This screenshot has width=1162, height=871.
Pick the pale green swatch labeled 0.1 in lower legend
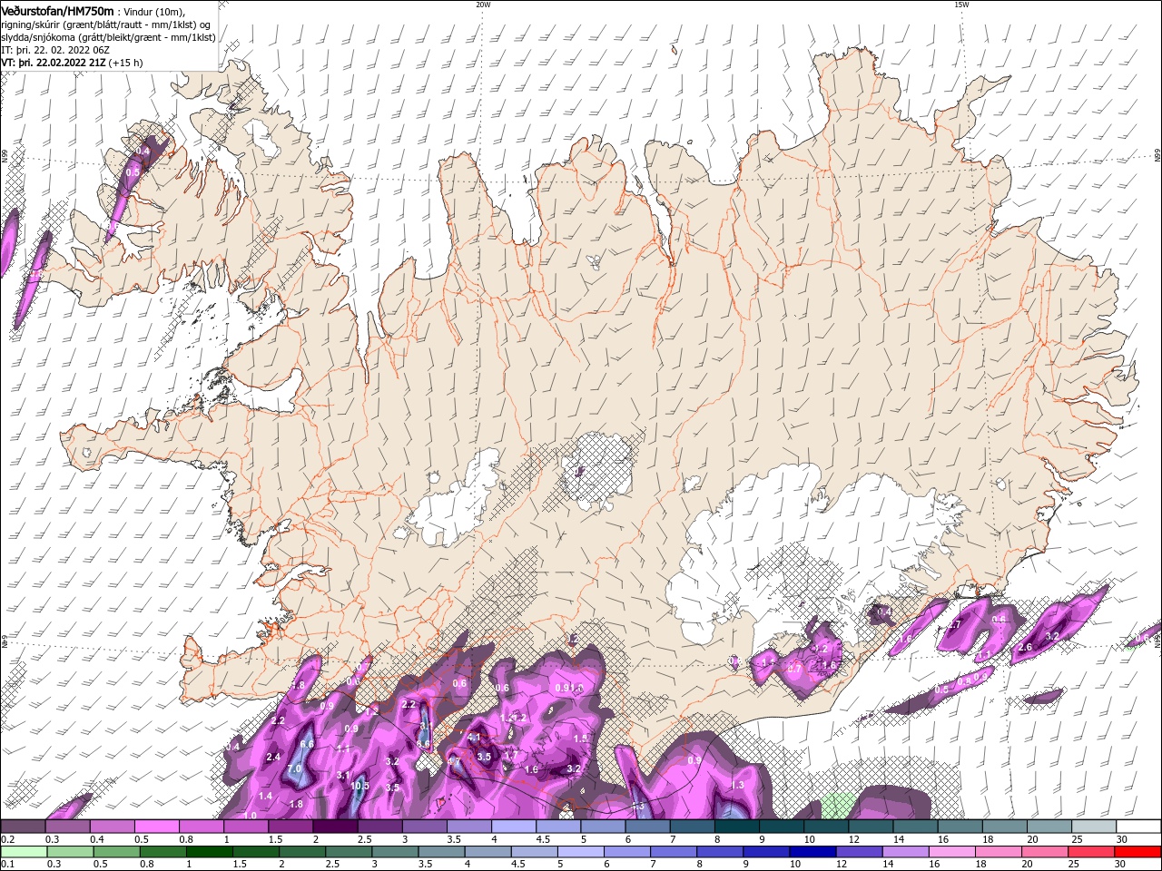pos(23,852)
